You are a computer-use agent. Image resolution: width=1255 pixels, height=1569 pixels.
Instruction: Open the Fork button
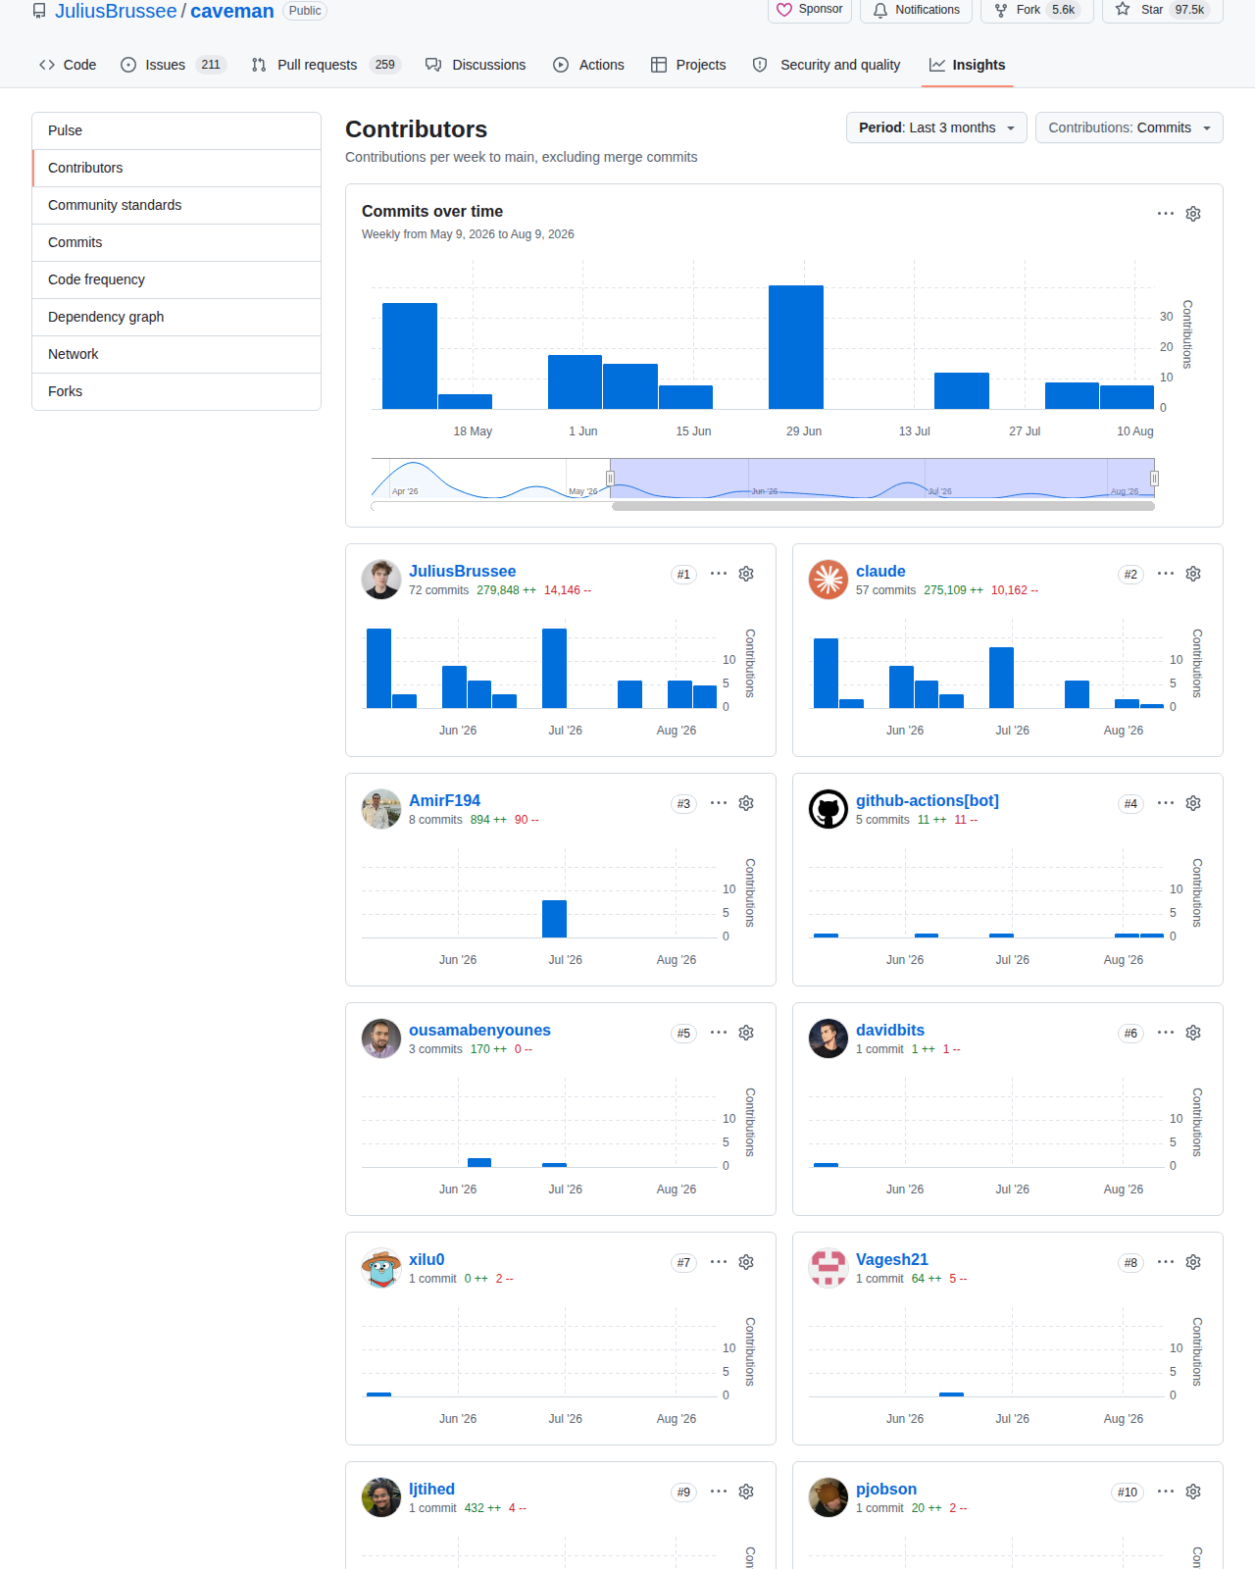pos(1036,10)
